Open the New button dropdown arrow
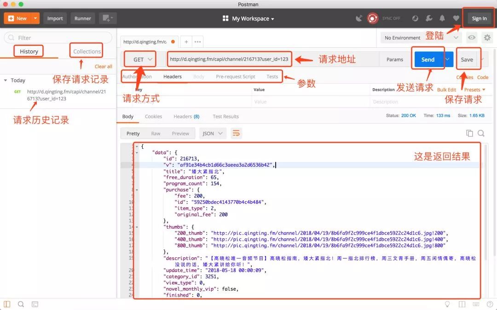The width and height of the screenshot is (497, 310). coord(35,18)
